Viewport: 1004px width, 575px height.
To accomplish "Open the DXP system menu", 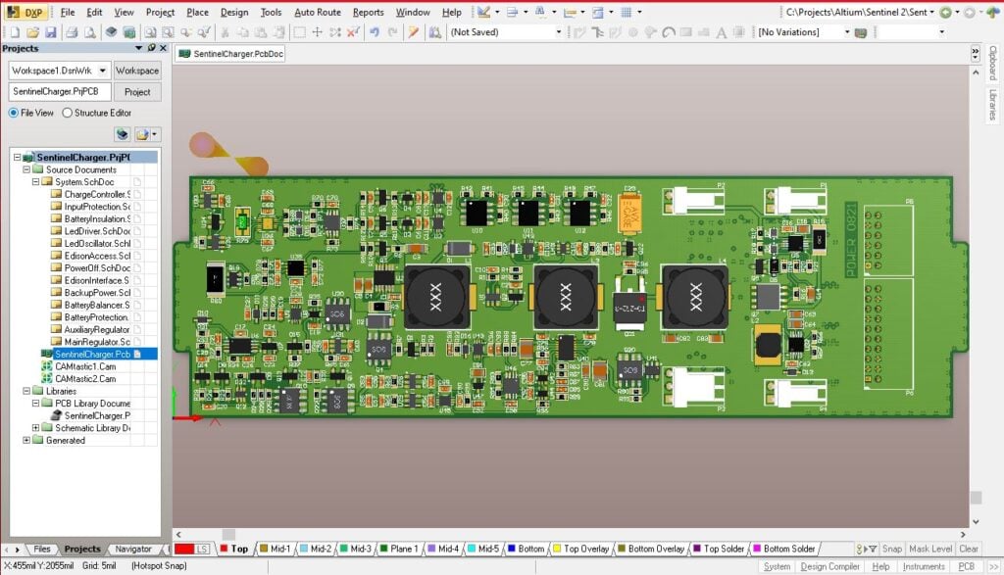I will [25, 12].
